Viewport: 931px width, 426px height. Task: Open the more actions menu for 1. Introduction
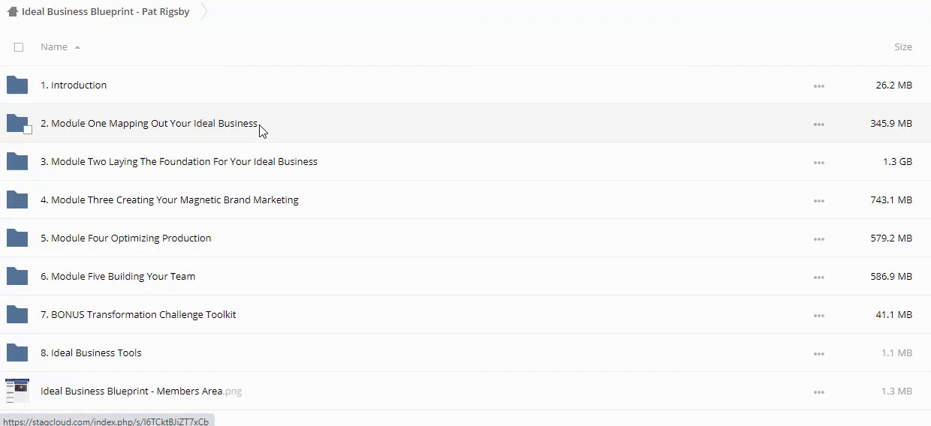818,86
